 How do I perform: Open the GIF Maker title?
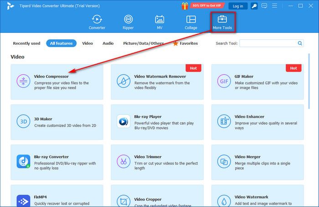[x=244, y=76]
